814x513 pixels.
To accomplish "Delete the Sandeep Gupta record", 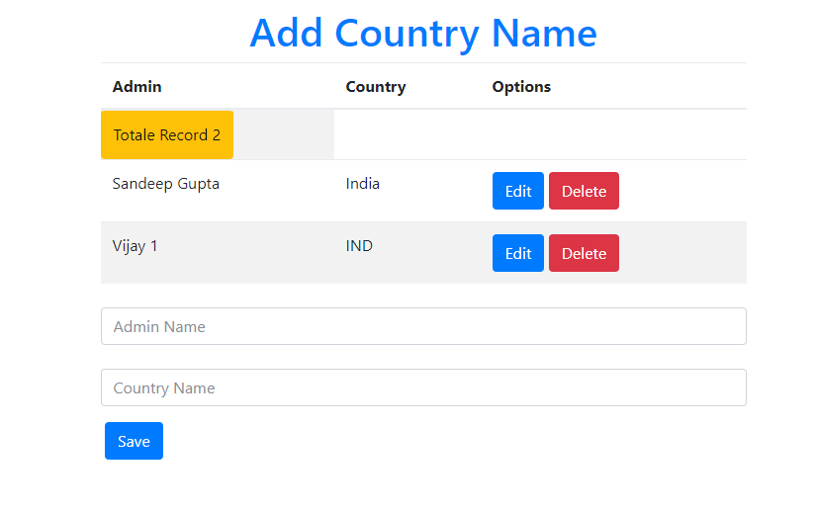I will point(584,191).
